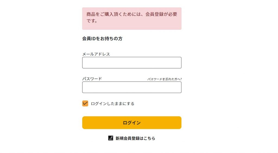278x153 pixels.
Task: Open the 新規会員登録はこちら registration link
Action: pos(135,138)
